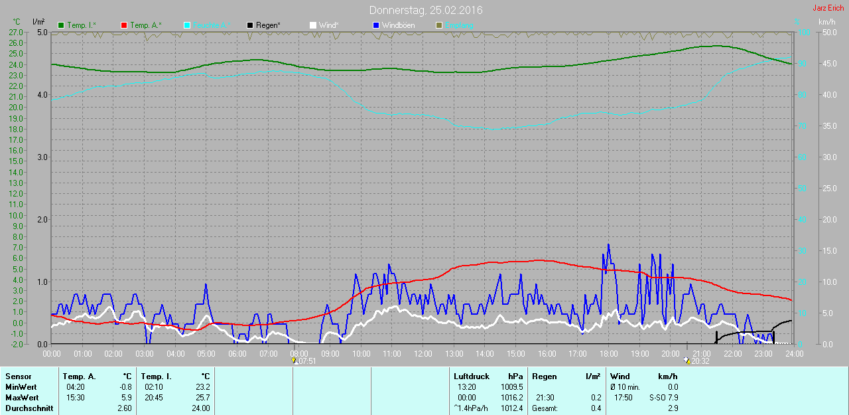Click the blue Windböen legend square
Screen dimensions: 849x415
pyautogui.click(x=376, y=25)
